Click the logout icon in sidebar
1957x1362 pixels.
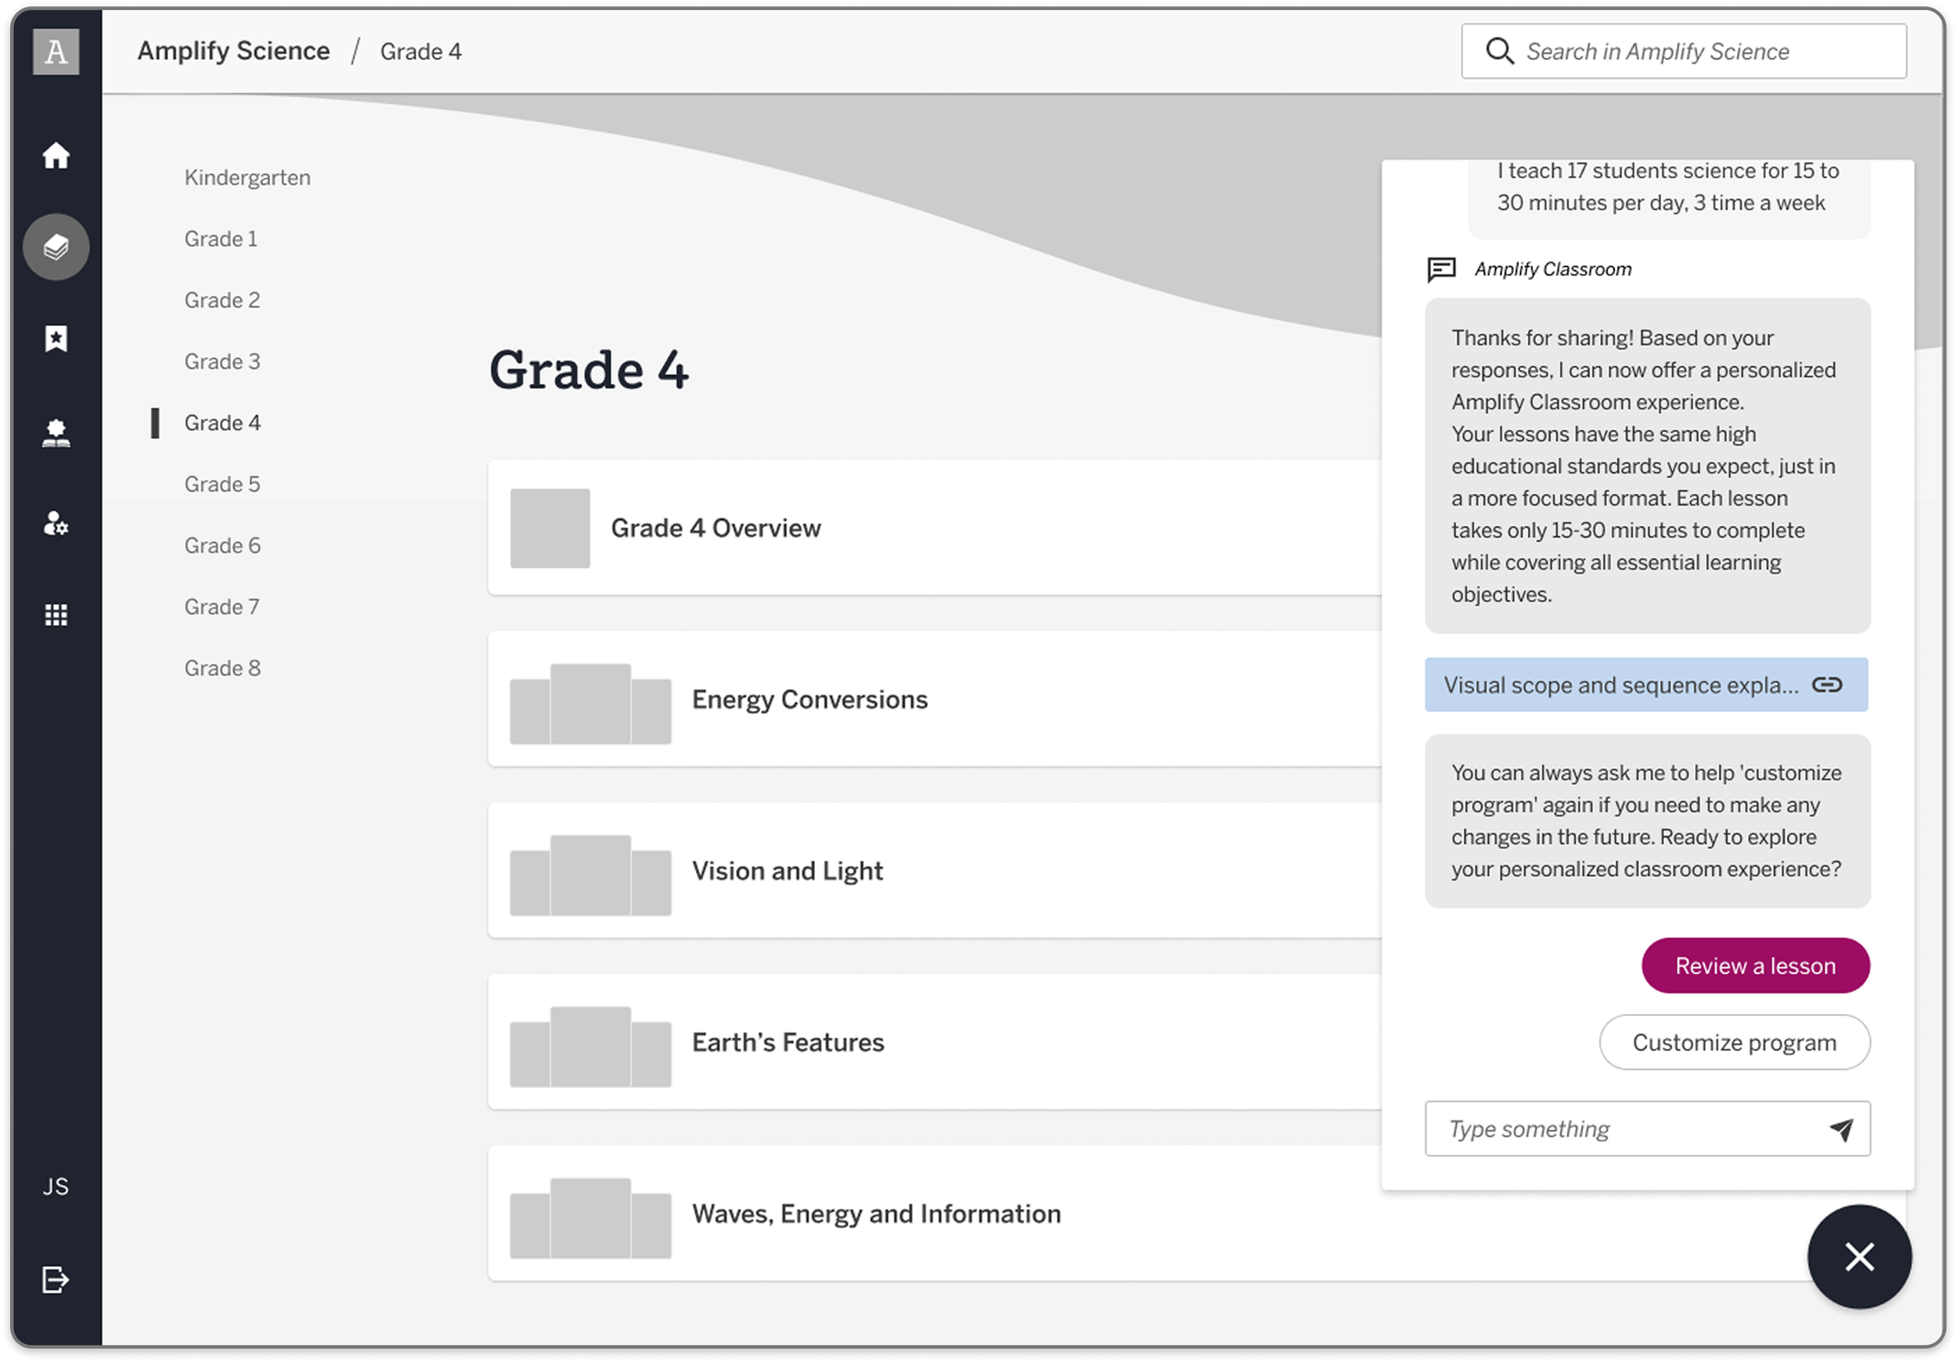pos(56,1279)
